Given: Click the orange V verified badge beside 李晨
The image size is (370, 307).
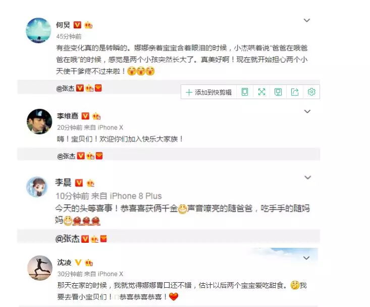Looking at the screenshot, I should point(79,183).
